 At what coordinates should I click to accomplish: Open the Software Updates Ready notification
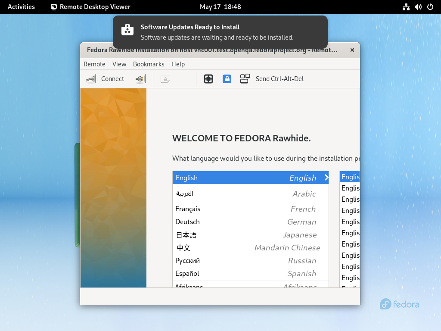coord(220,32)
